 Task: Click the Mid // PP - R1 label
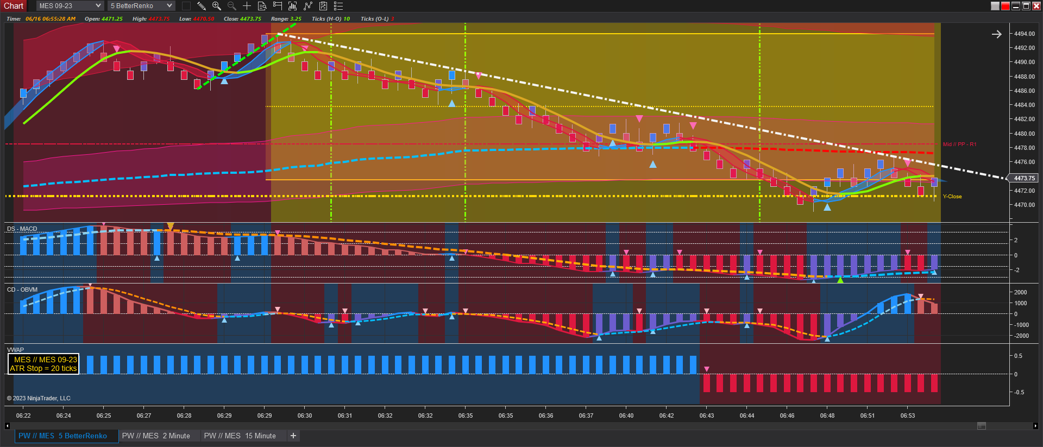(959, 144)
